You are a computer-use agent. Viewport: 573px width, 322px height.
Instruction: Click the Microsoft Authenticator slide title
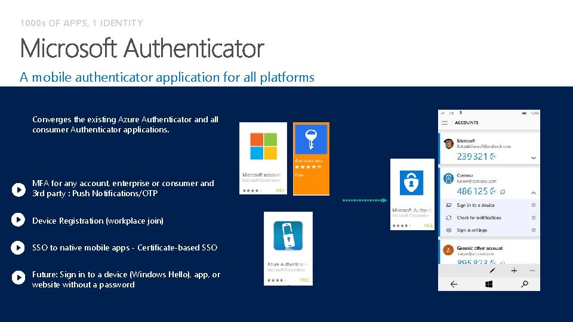(x=142, y=48)
